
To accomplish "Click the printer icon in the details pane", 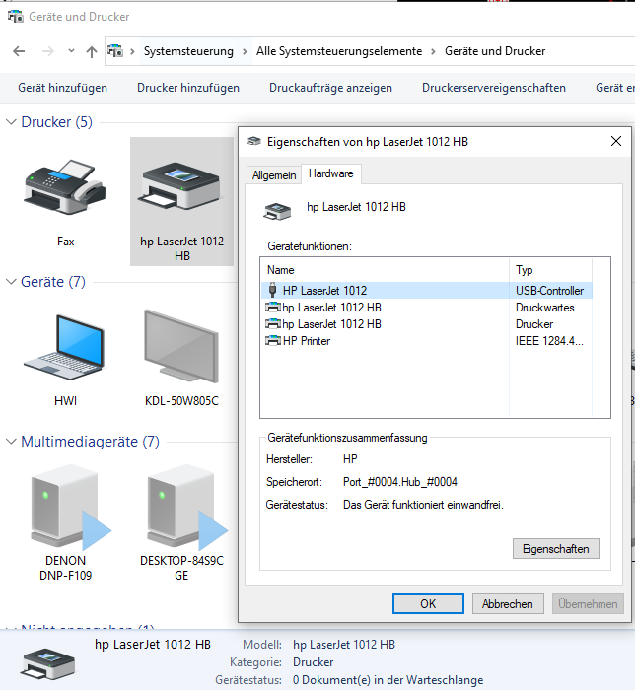I will [x=48, y=663].
